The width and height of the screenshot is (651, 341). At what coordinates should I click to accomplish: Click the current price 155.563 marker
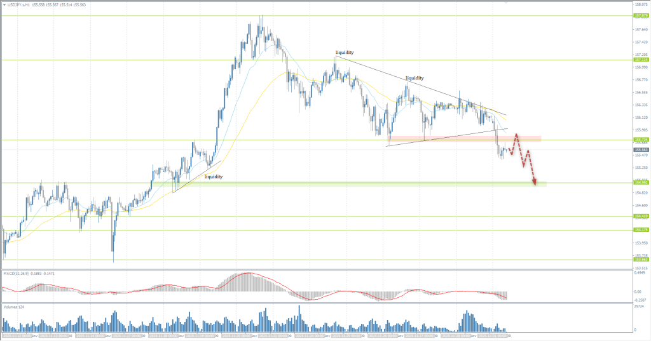tap(640, 150)
